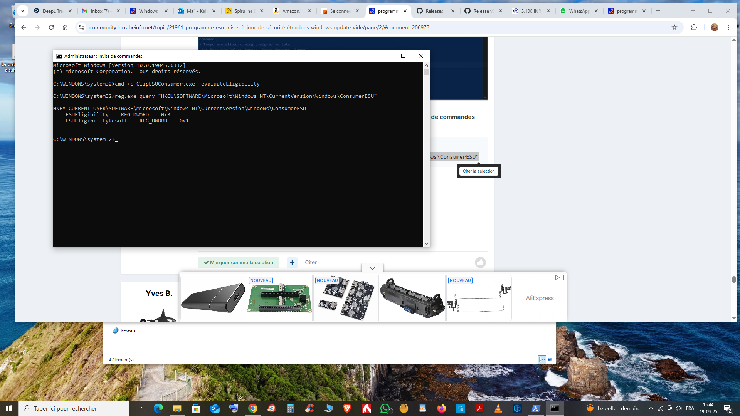Open Chrome's three-dot menu
The height and width of the screenshot is (416, 740).
(728, 27)
